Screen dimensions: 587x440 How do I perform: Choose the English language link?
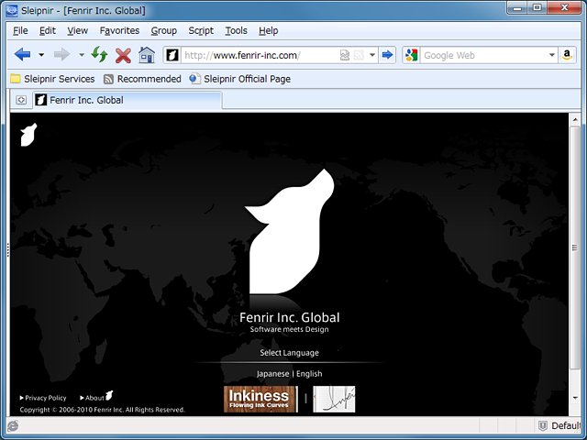(309, 374)
